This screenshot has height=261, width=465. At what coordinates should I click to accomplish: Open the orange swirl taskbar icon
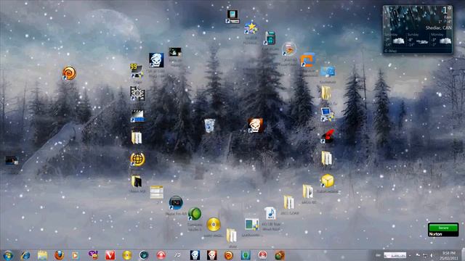(x=229, y=255)
